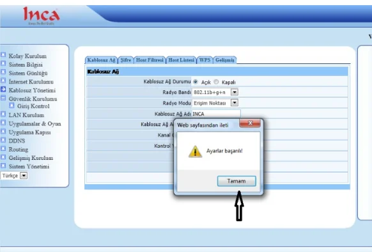Screen dimensions: 372x252
Task: Switch to the Gelişmiş tab
Action: click(x=225, y=60)
